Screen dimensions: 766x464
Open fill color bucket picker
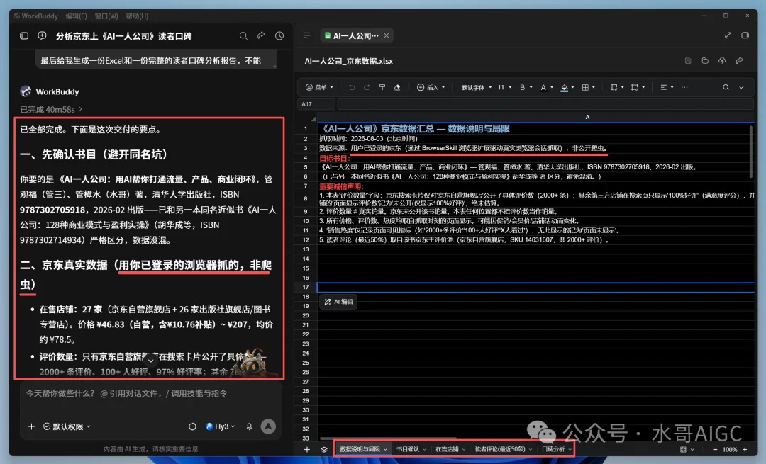(567, 87)
